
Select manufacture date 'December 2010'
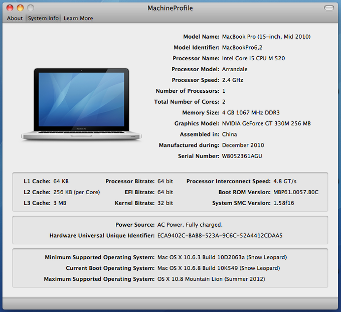(x=243, y=145)
